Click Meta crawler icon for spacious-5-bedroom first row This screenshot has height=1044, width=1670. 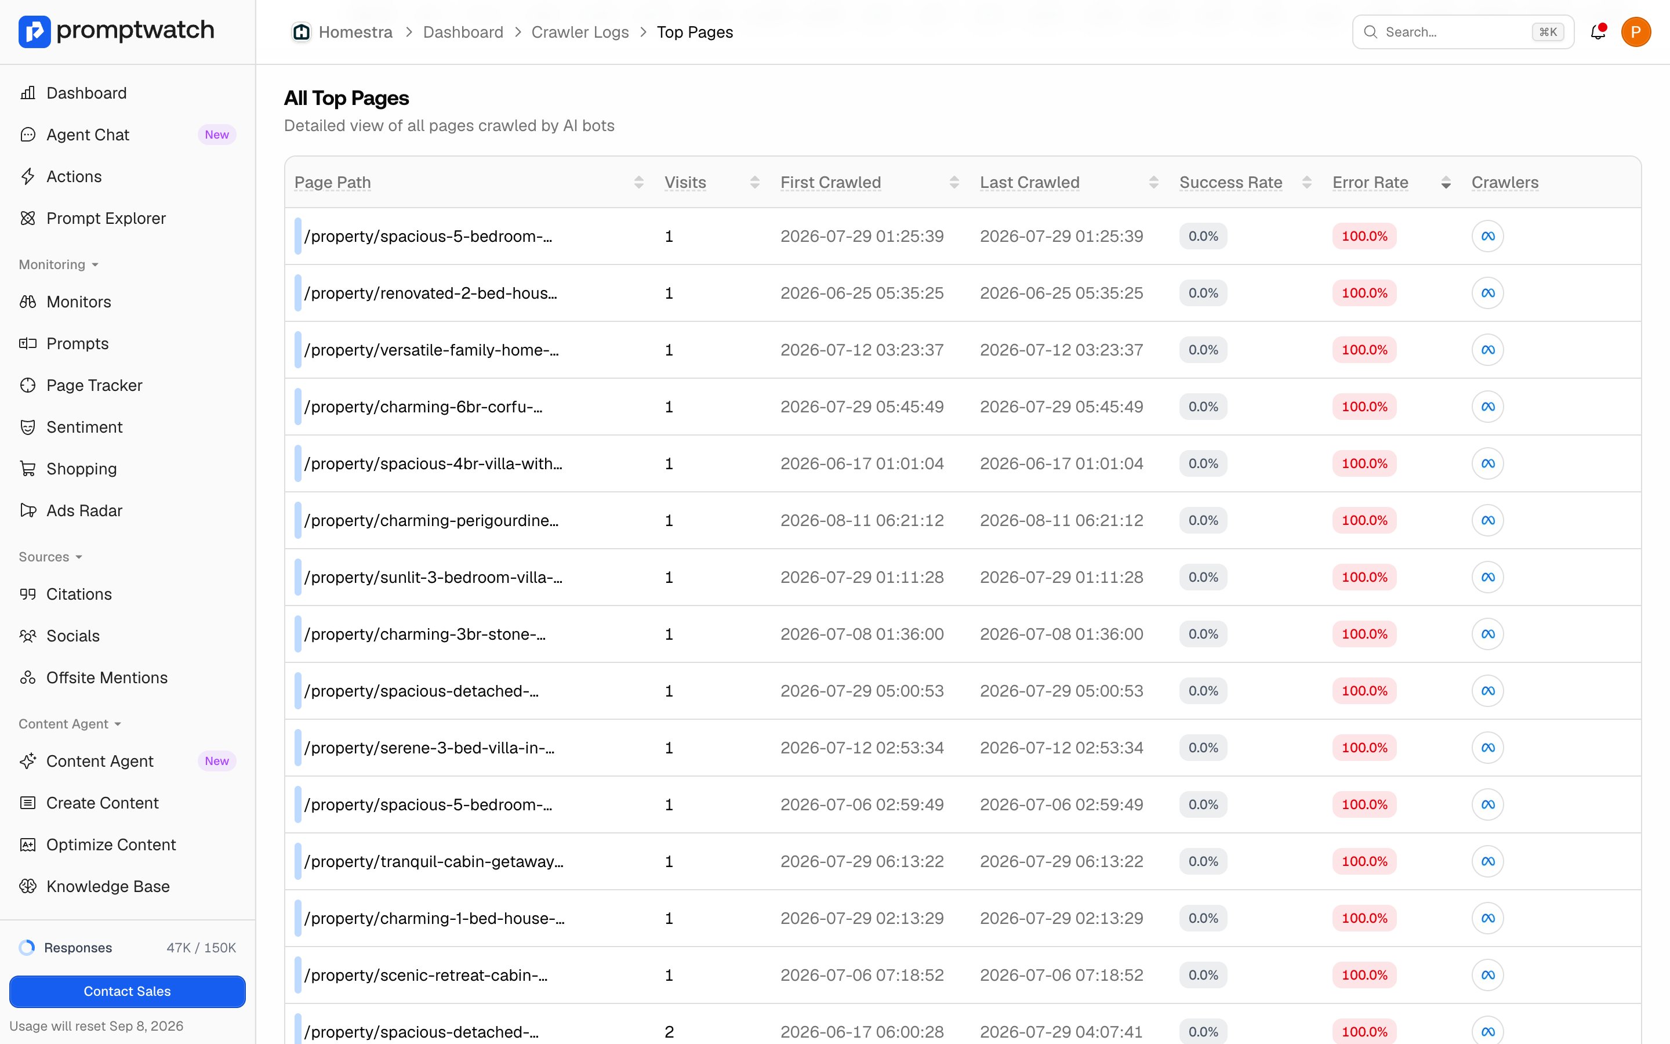coord(1487,236)
